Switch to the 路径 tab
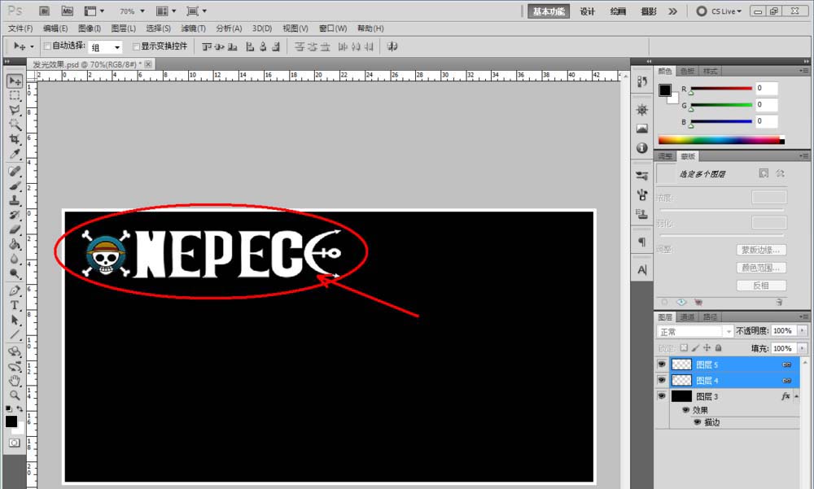The image size is (814, 489). 710,317
